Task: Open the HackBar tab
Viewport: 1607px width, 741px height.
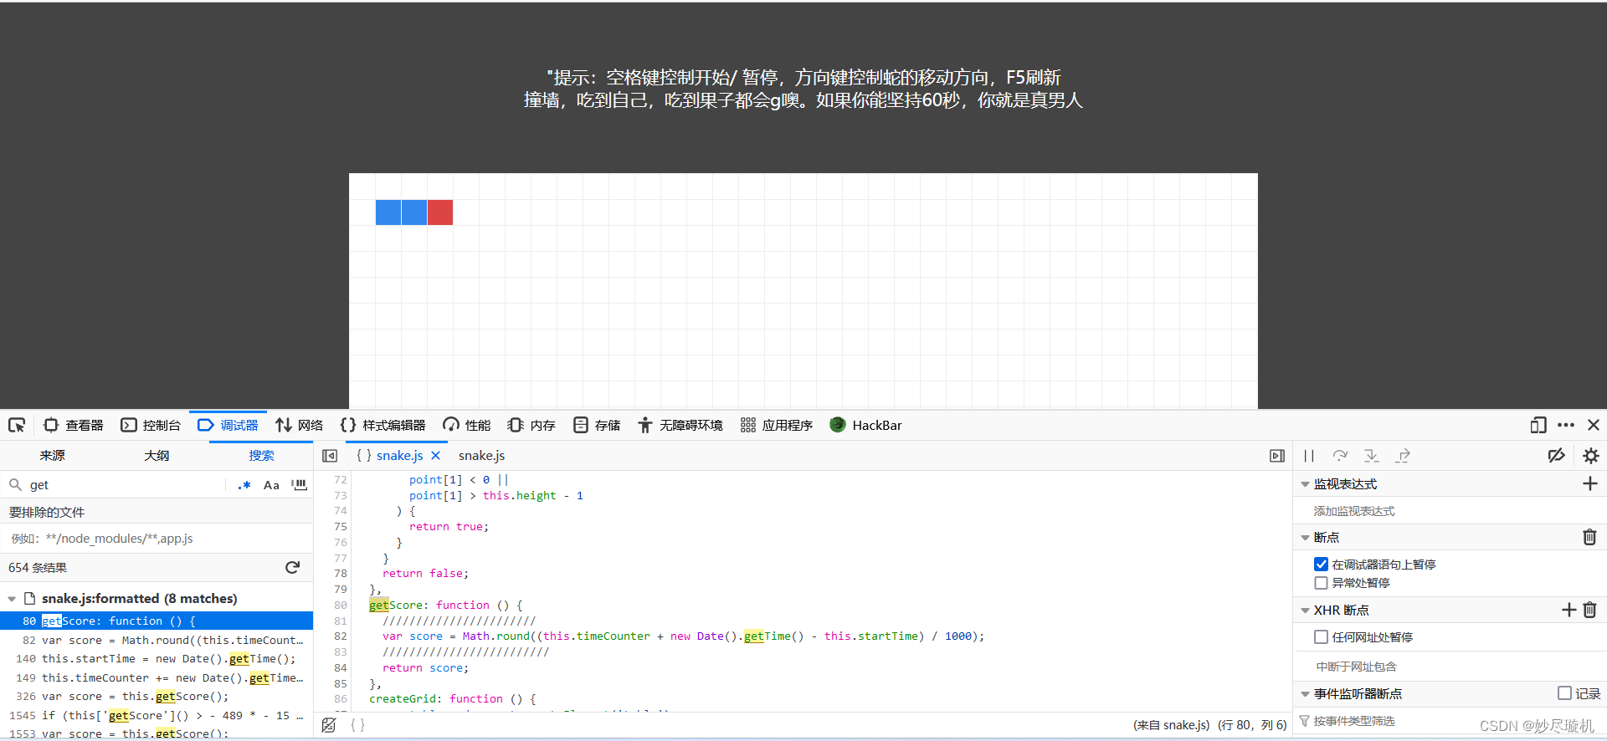Action: [x=865, y=425]
